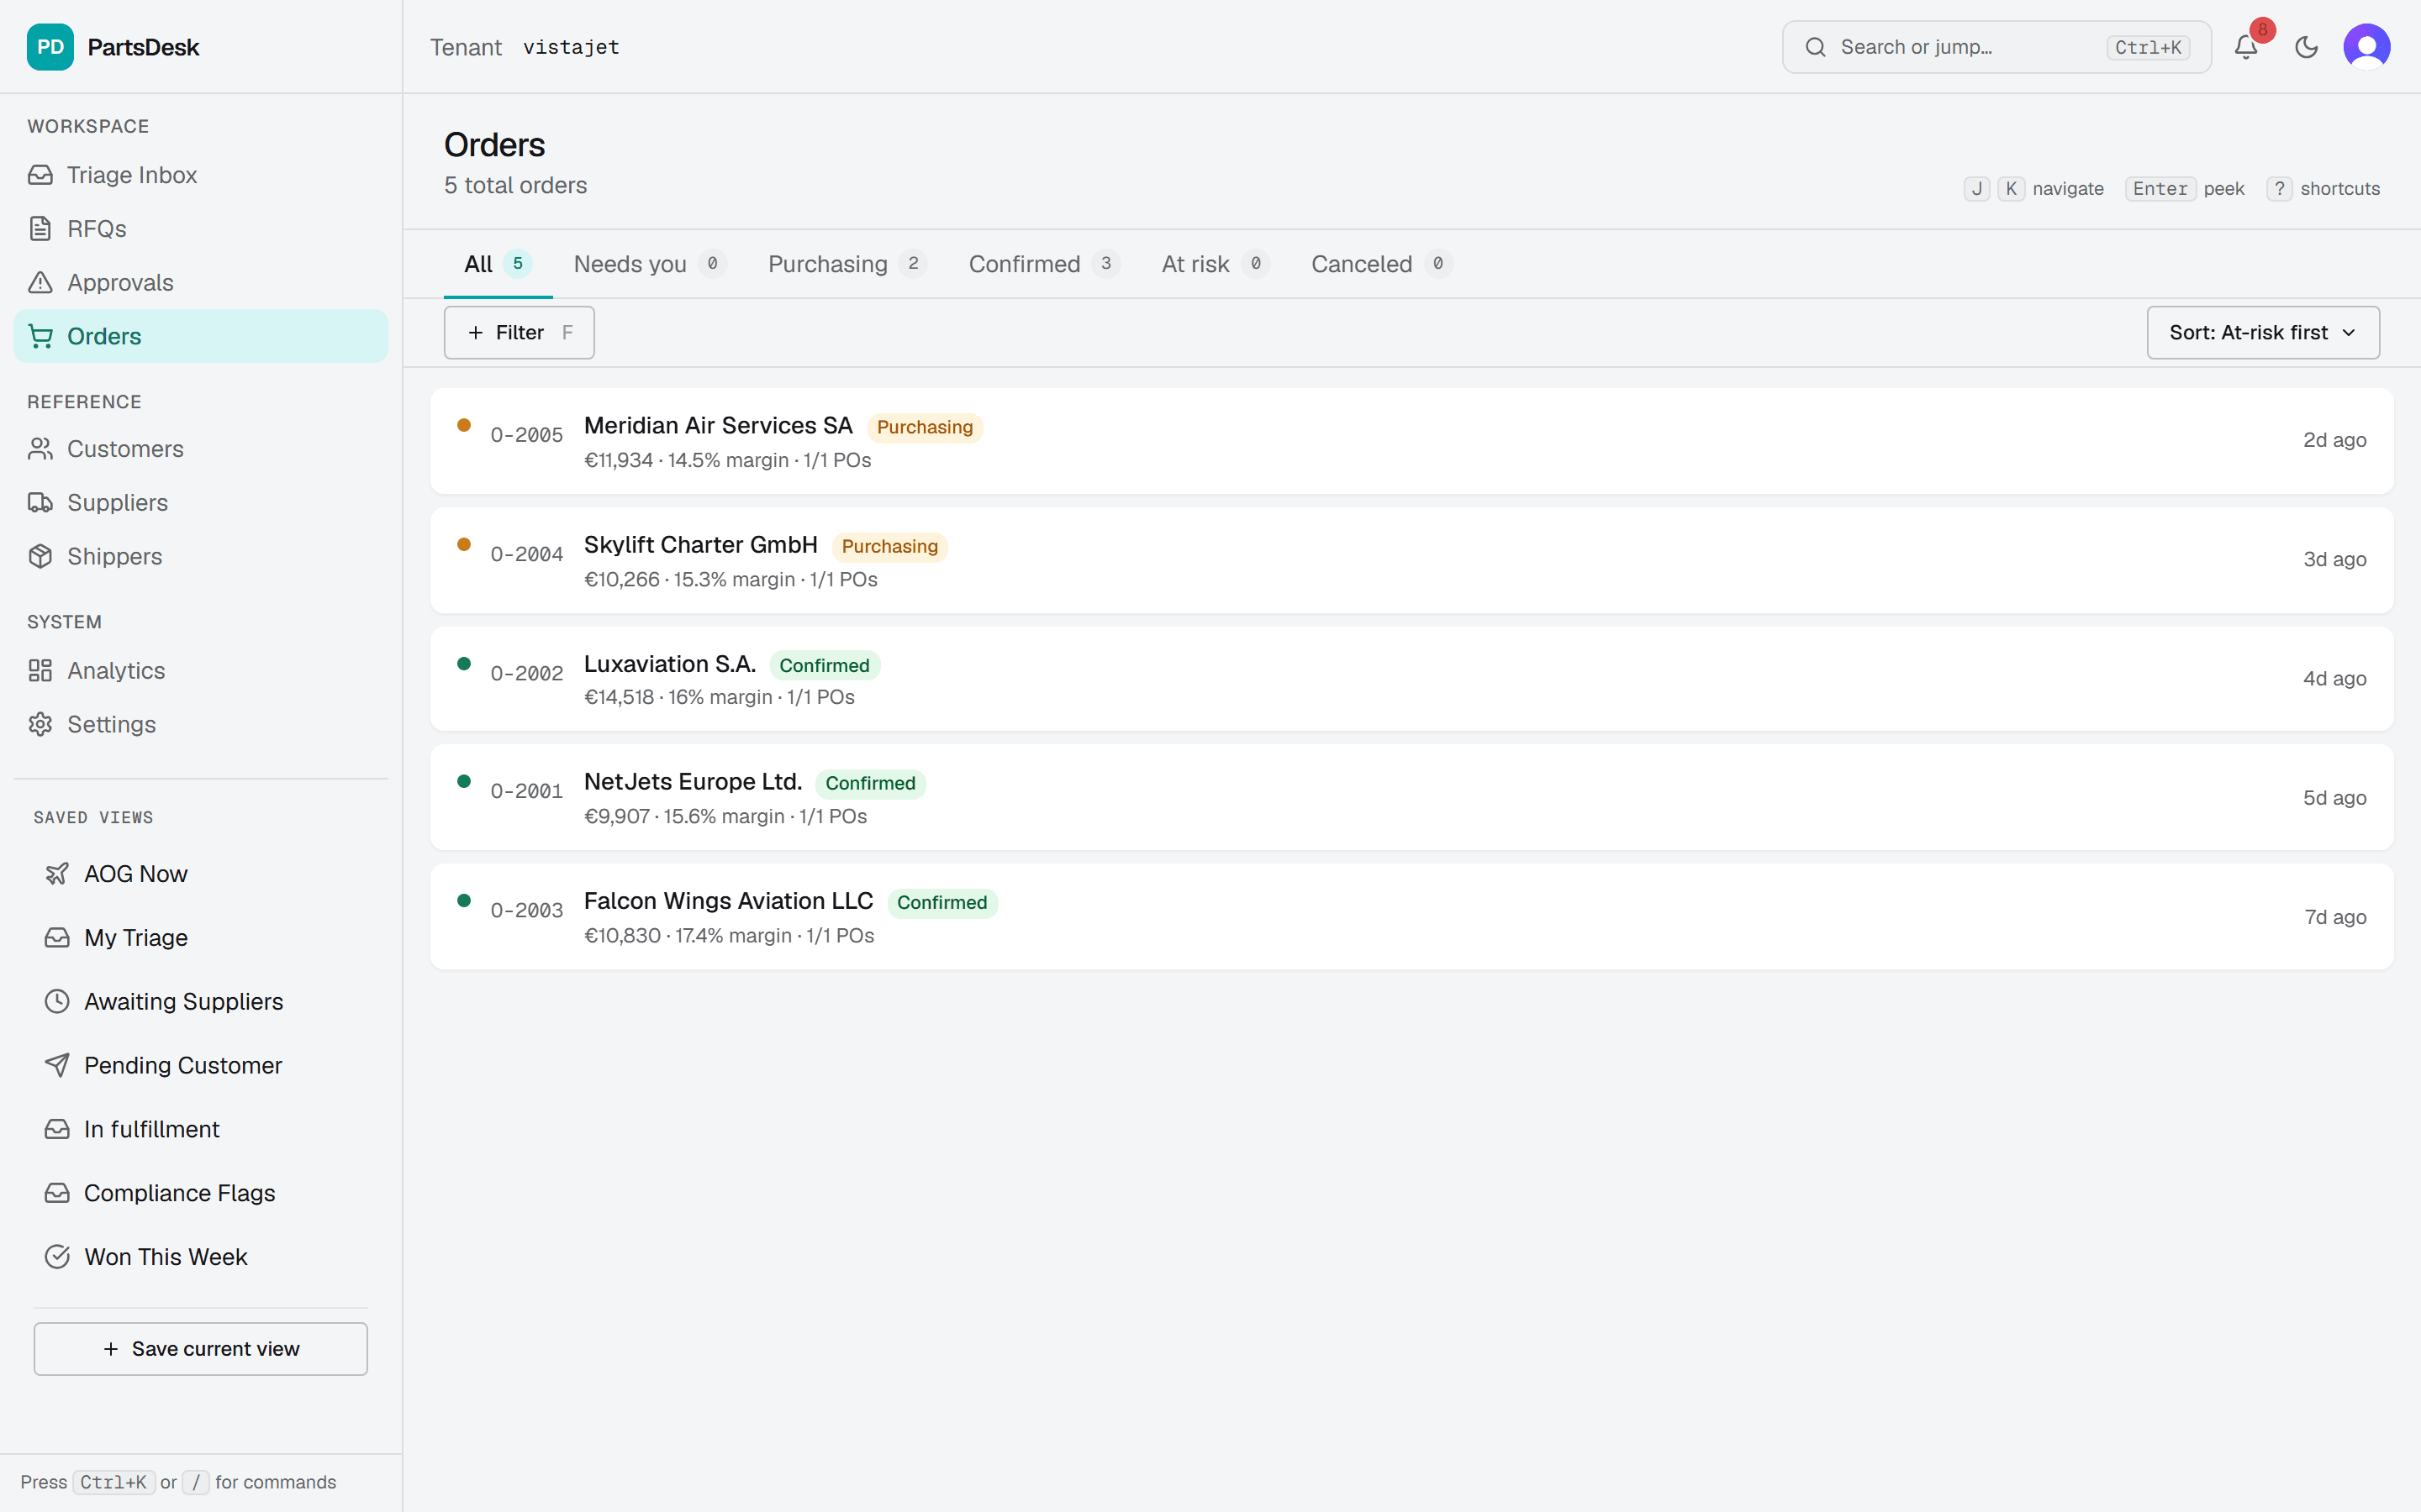Click Confirmed badge on NetJets order
Screen dimensions: 2421x1512
tap(870, 784)
